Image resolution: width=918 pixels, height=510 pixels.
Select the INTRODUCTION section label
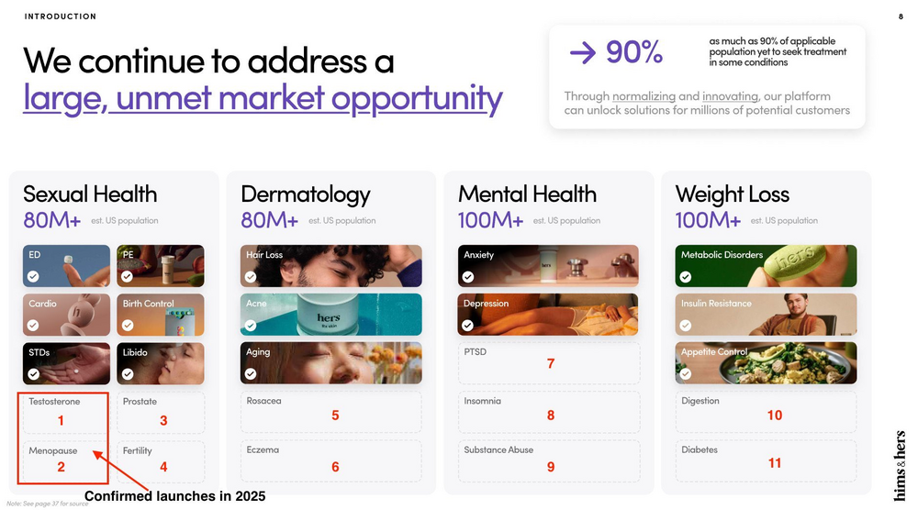click(x=60, y=17)
